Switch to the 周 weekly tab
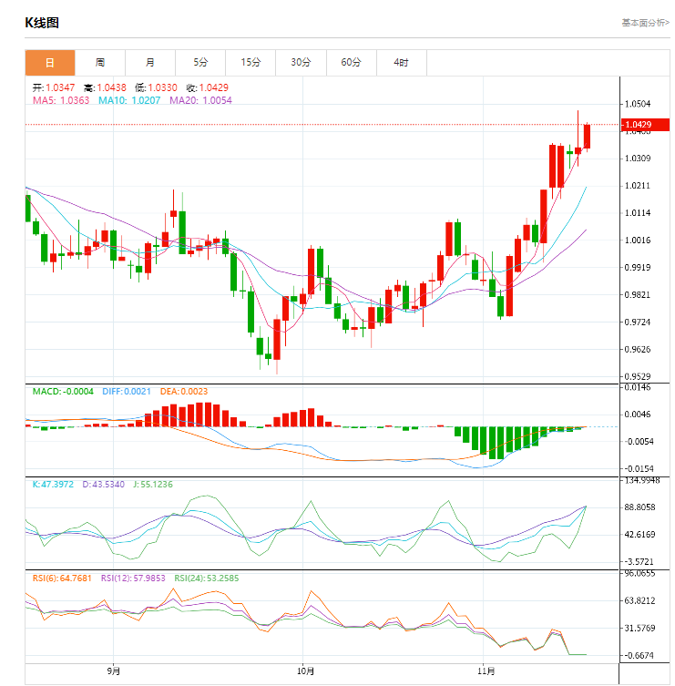Screen dimensions: 675x686 pyautogui.click(x=100, y=63)
